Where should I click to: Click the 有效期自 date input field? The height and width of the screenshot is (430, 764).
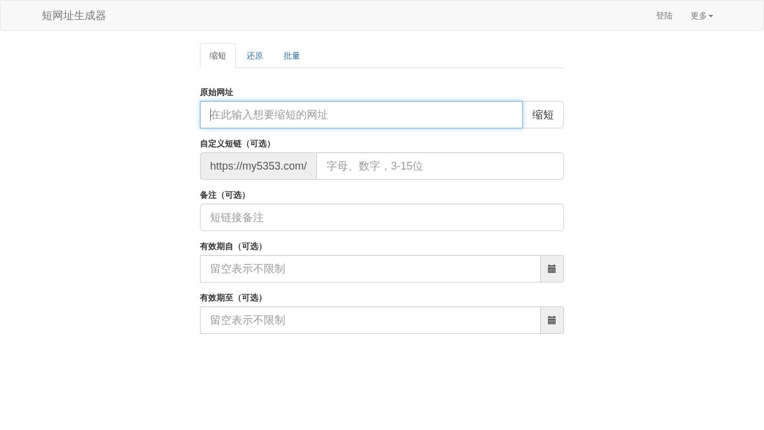pyautogui.click(x=370, y=269)
